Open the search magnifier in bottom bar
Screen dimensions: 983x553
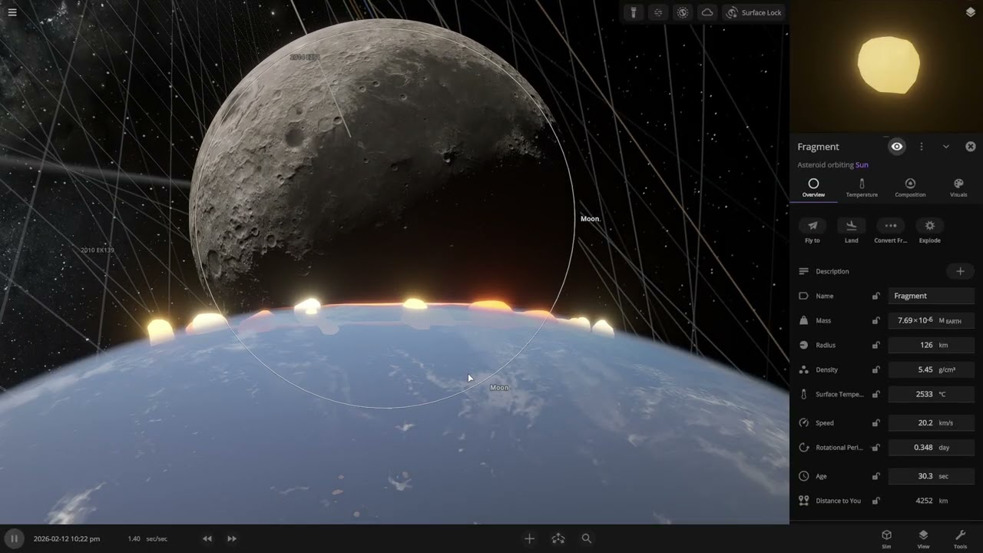(x=587, y=539)
